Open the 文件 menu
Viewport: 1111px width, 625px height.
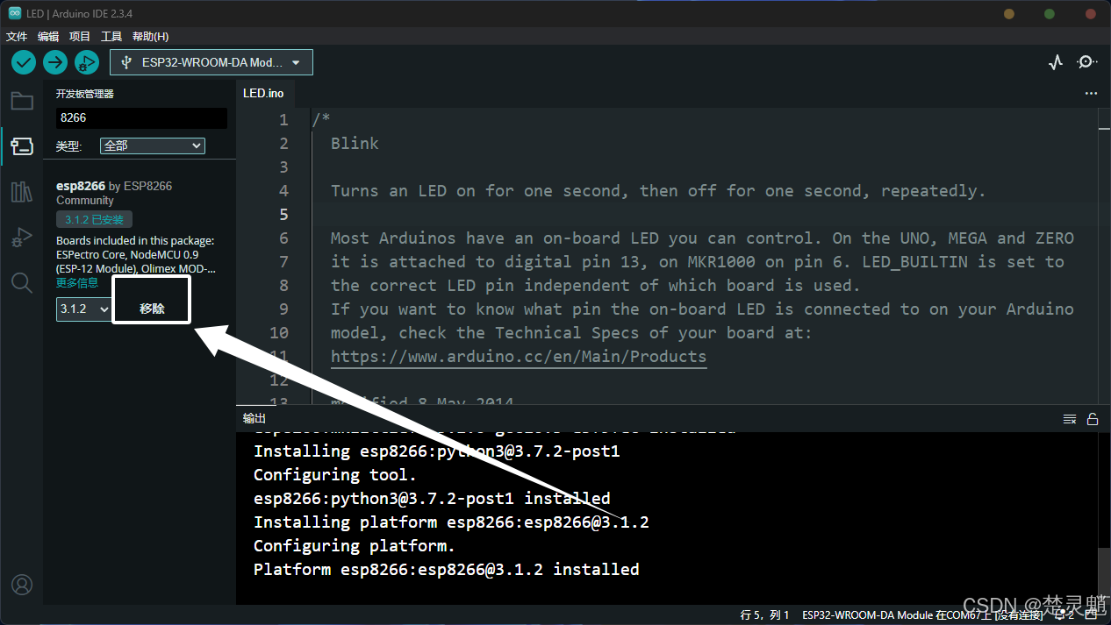point(17,37)
